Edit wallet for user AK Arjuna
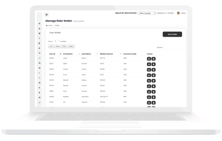 pyautogui.click(x=149, y=103)
